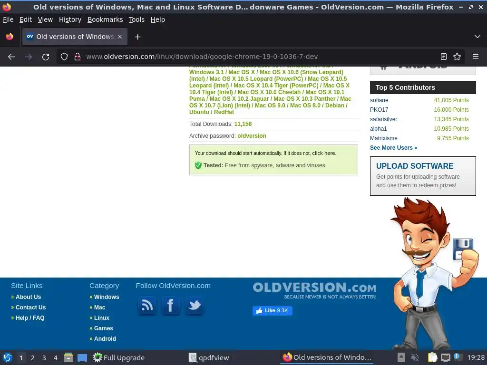The image size is (487, 365).
Task: Click the 'click here' download link
Action: pos(323,154)
